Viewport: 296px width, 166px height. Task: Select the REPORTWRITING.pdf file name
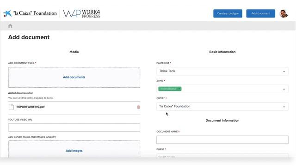click(x=31, y=107)
